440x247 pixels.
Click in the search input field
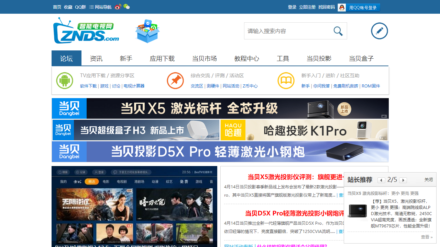click(287, 31)
